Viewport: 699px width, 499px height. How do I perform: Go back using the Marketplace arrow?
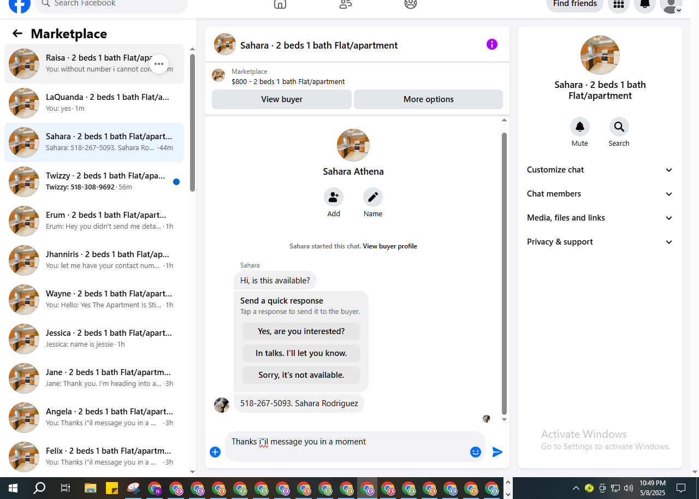point(17,34)
